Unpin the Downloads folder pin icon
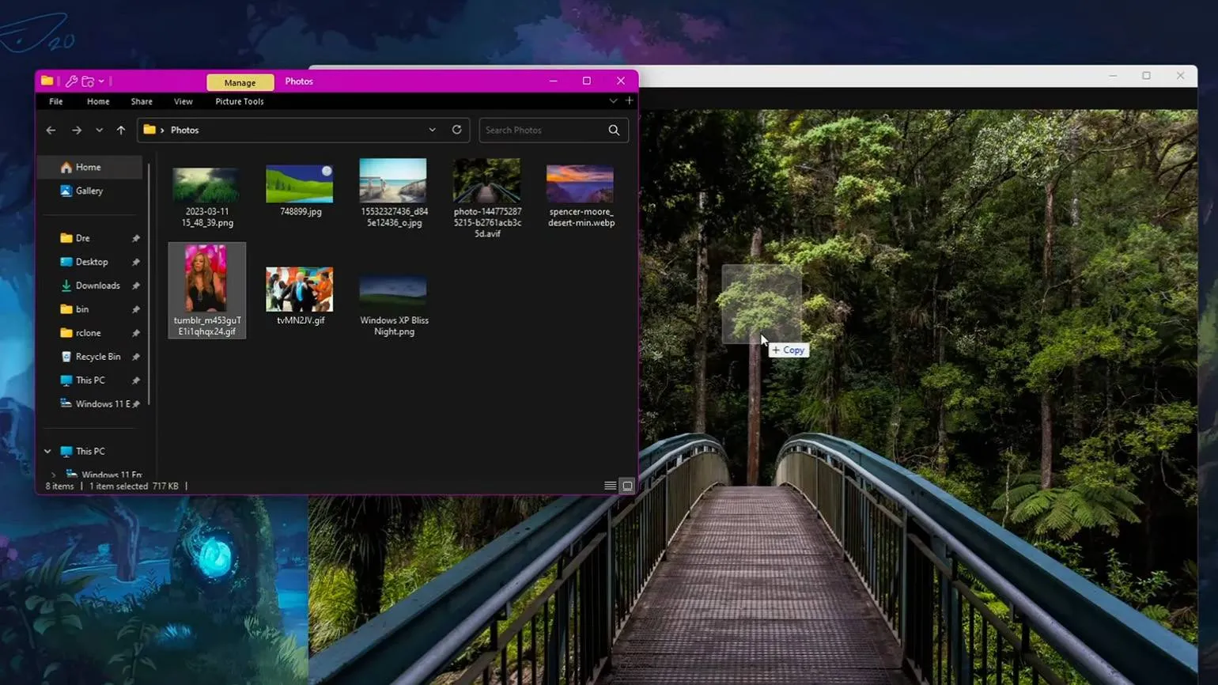The width and height of the screenshot is (1218, 685). click(x=136, y=286)
